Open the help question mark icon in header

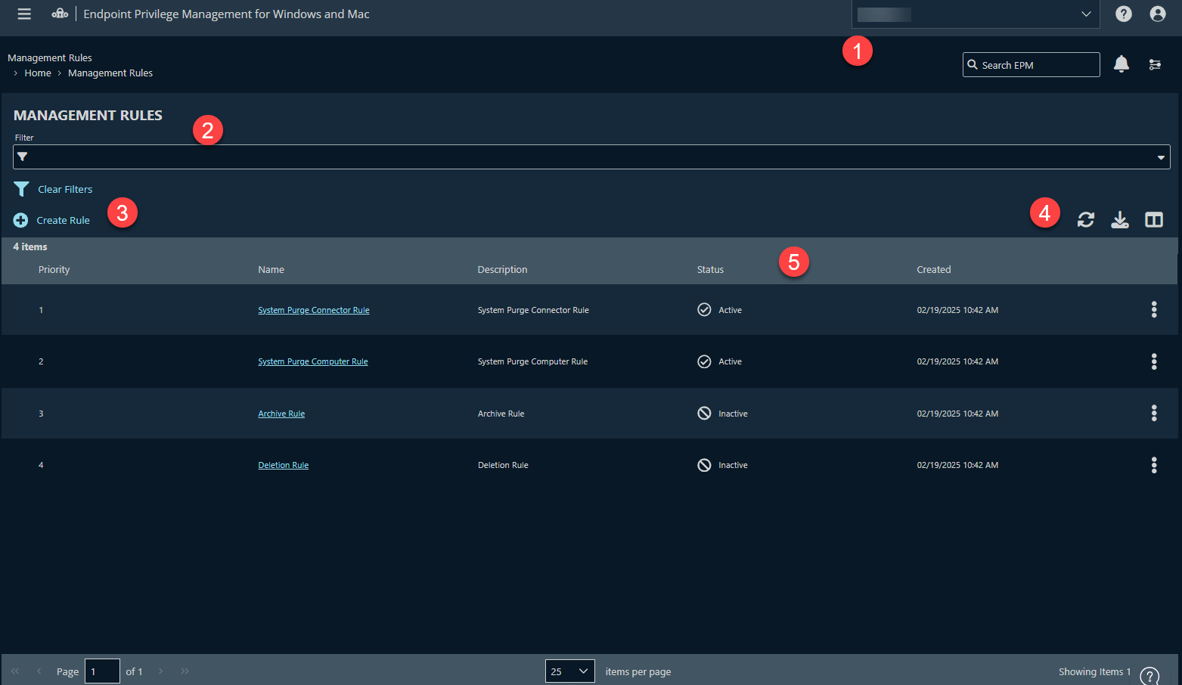tap(1124, 14)
